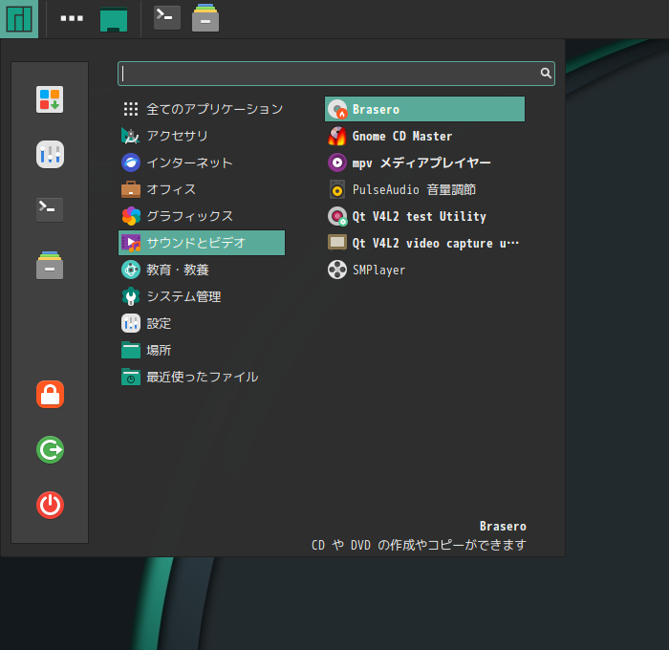The height and width of the screenshot is (650, 669).
Task: Click the グラフィックス colorful flower icon
Action: tap(131, 216)
